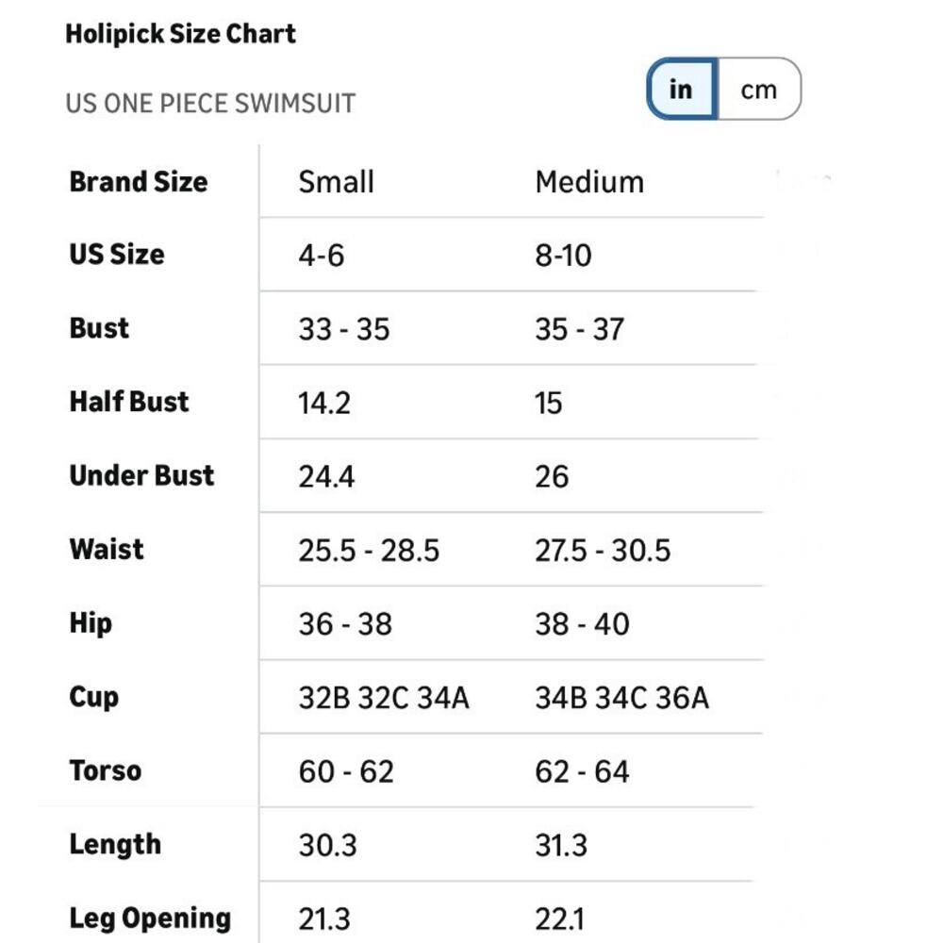Click the Medium column header
This screenshot has height=943, width=943.
coord(589,182)
